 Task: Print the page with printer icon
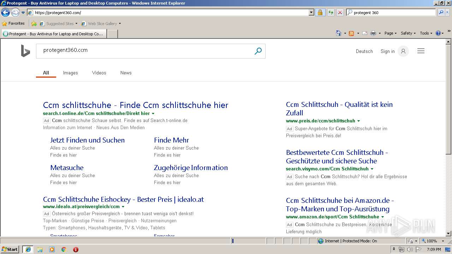click(x=373, y=33)
